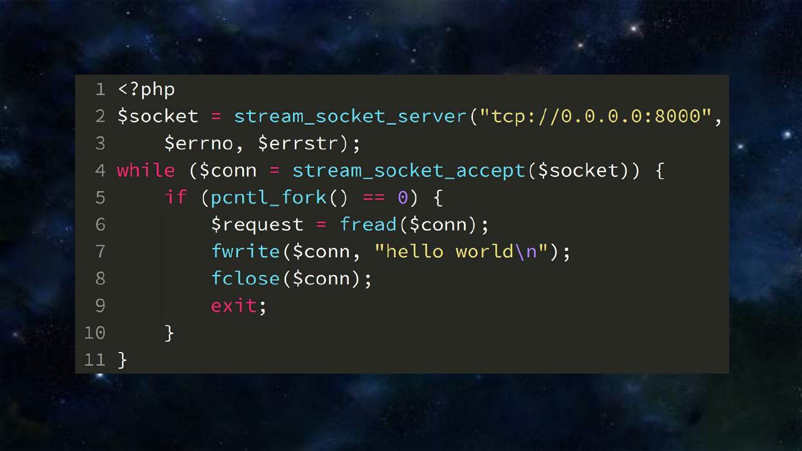802x451 pixels.
Task: Select the $socket variable on line 2
Action: coord(158,116)
